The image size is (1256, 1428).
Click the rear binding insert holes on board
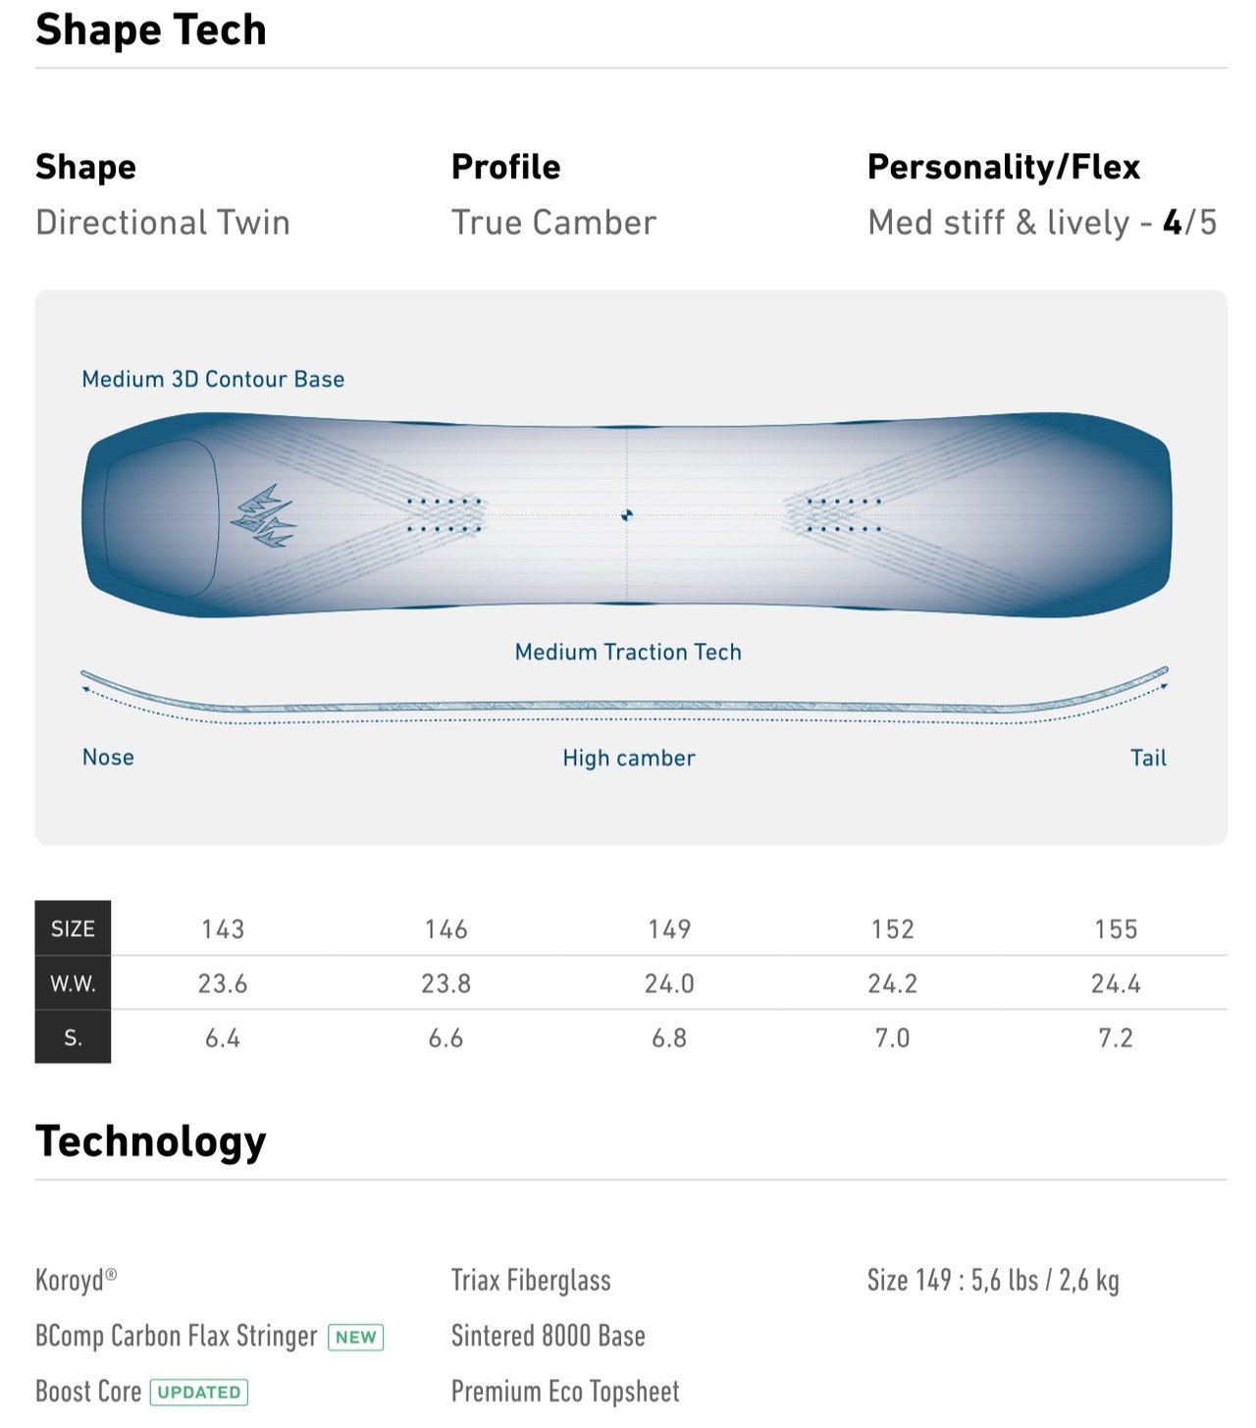click(x=844, y=515)
